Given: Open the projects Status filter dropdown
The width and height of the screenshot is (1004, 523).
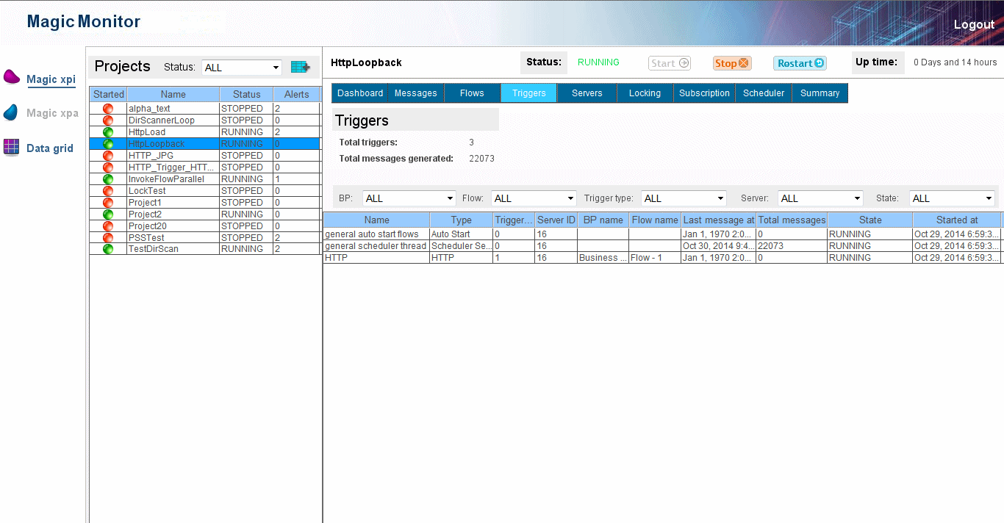Looking at the screenshot, I should [242, 68].
